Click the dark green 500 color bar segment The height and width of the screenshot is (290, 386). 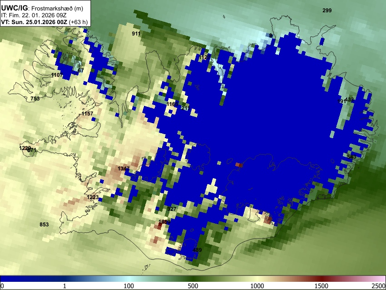193,279
